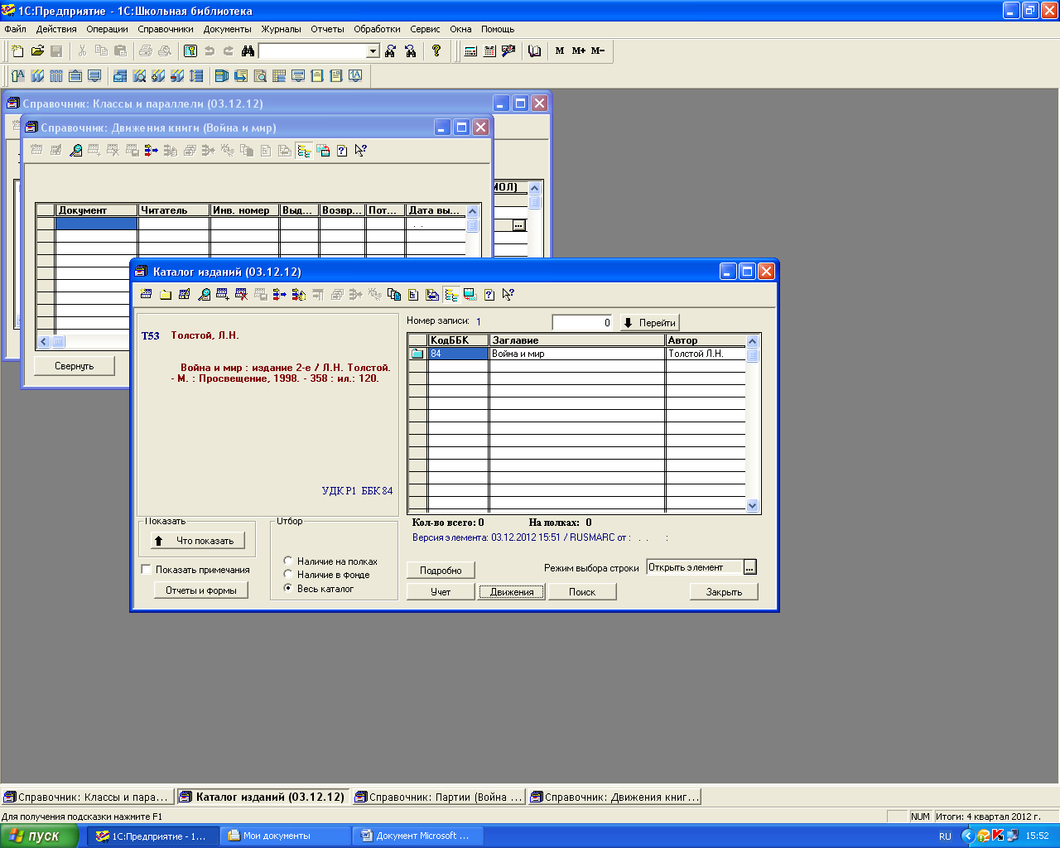This screenshot has width=1060, height=848.
Task: Click New row icon in Каталог изданий toolbar
Action: (x=147, y=294)
